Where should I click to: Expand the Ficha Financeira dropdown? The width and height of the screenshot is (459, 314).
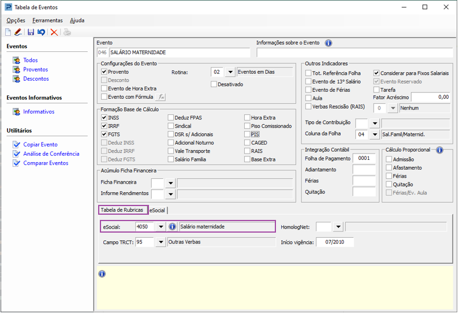coord(170,184)
